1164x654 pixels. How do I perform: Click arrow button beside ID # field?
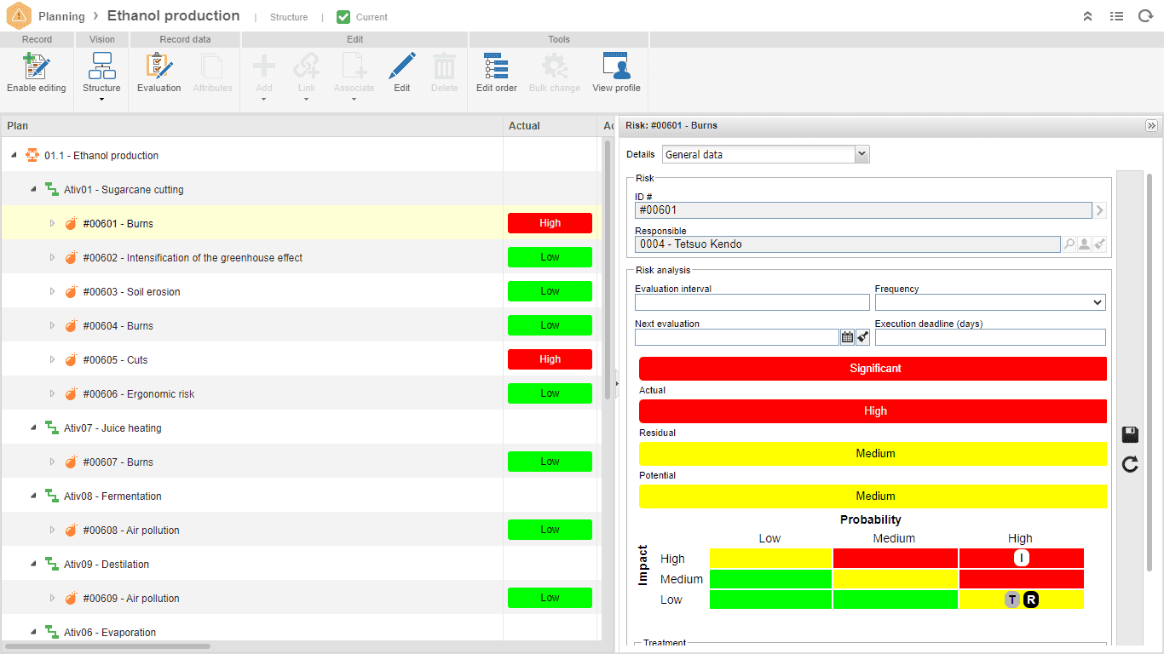point(1100,210)
